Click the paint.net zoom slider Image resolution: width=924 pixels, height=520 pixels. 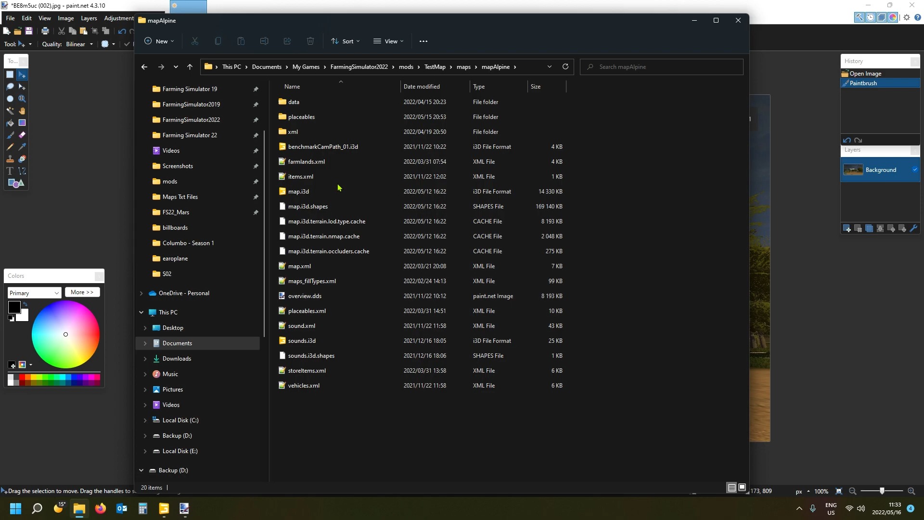point(882,491)
